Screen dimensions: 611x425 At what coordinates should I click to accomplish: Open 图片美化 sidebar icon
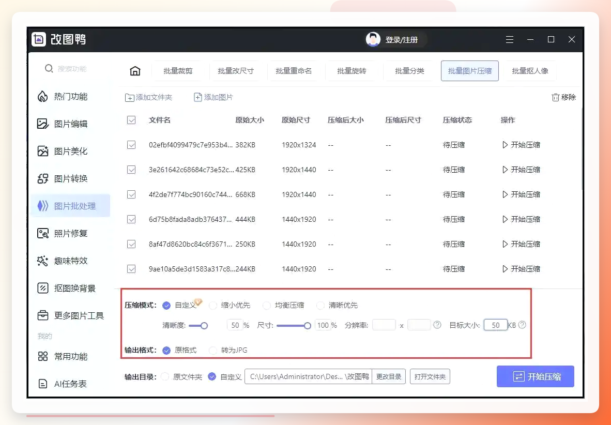point(42,151)
